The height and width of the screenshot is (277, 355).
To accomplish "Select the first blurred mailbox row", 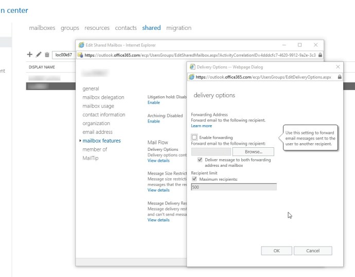I will [x=51, y=78].
